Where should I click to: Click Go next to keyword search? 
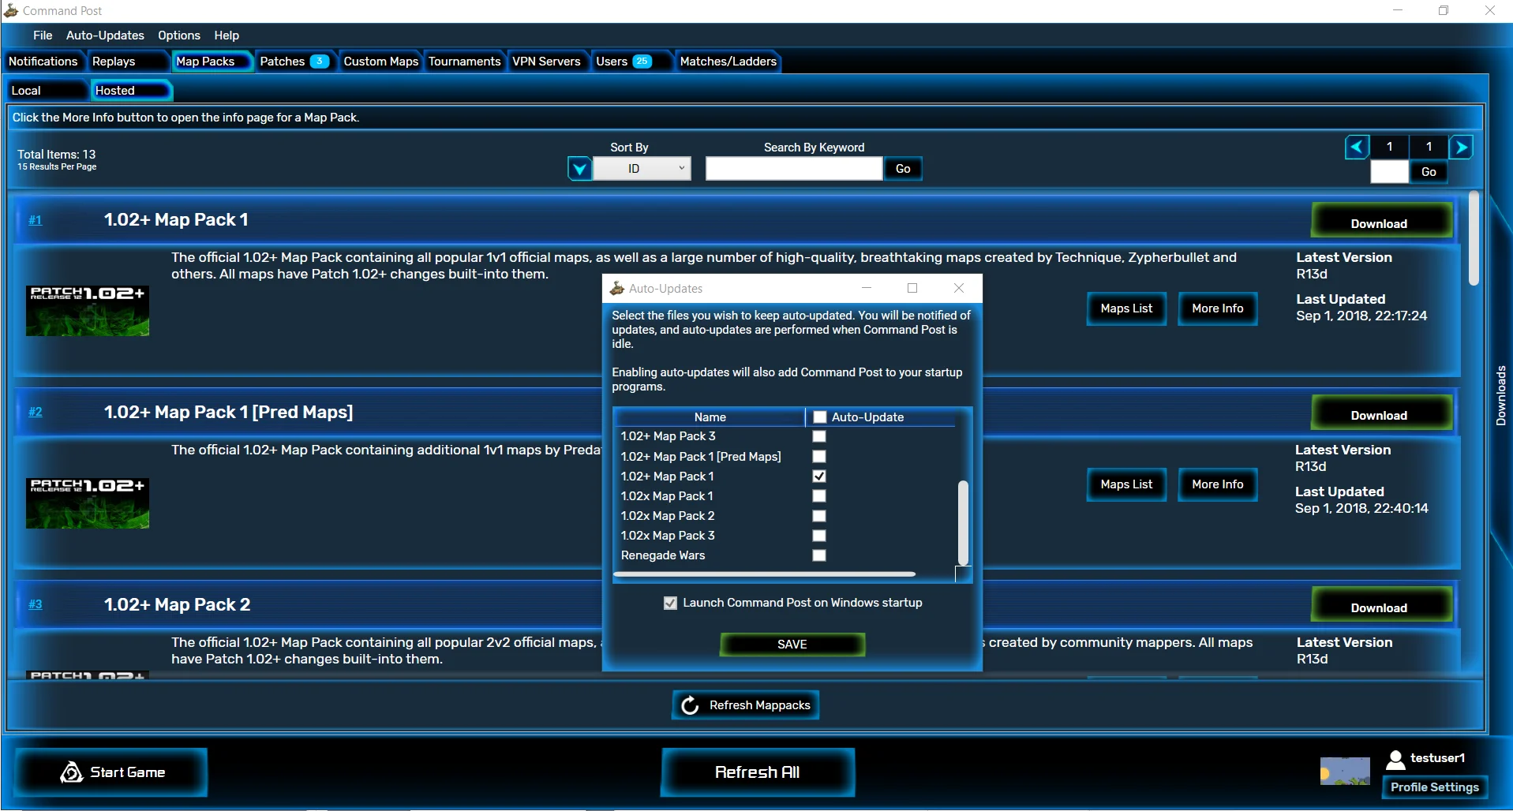coord(903,169)
